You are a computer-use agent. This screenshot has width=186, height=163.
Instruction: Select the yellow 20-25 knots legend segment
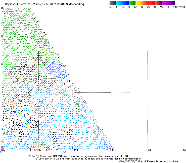click(x=139, y=3)
